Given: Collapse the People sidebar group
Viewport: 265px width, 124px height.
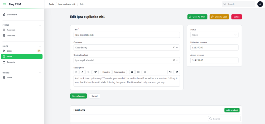Looking at the screenshot, I should 40,25.
